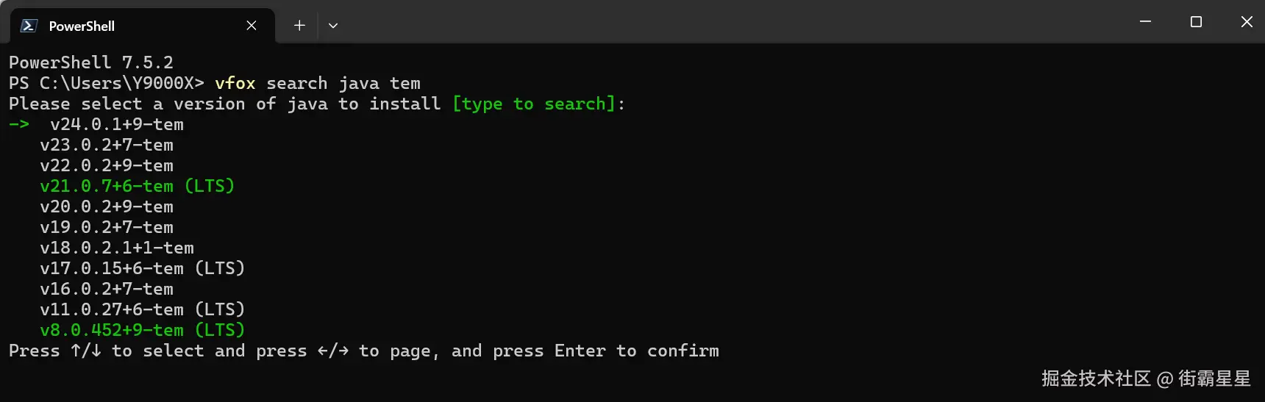Maximize the terminal window
The image size is (1265, 402).
(x=1196, y=22)
